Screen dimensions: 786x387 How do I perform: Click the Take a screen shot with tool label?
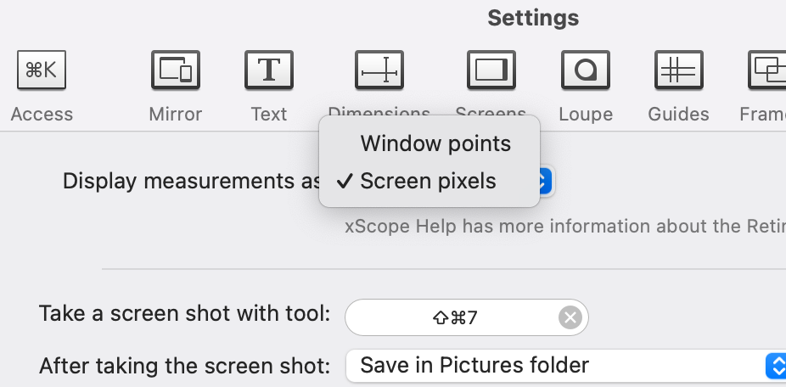point(184,313)
